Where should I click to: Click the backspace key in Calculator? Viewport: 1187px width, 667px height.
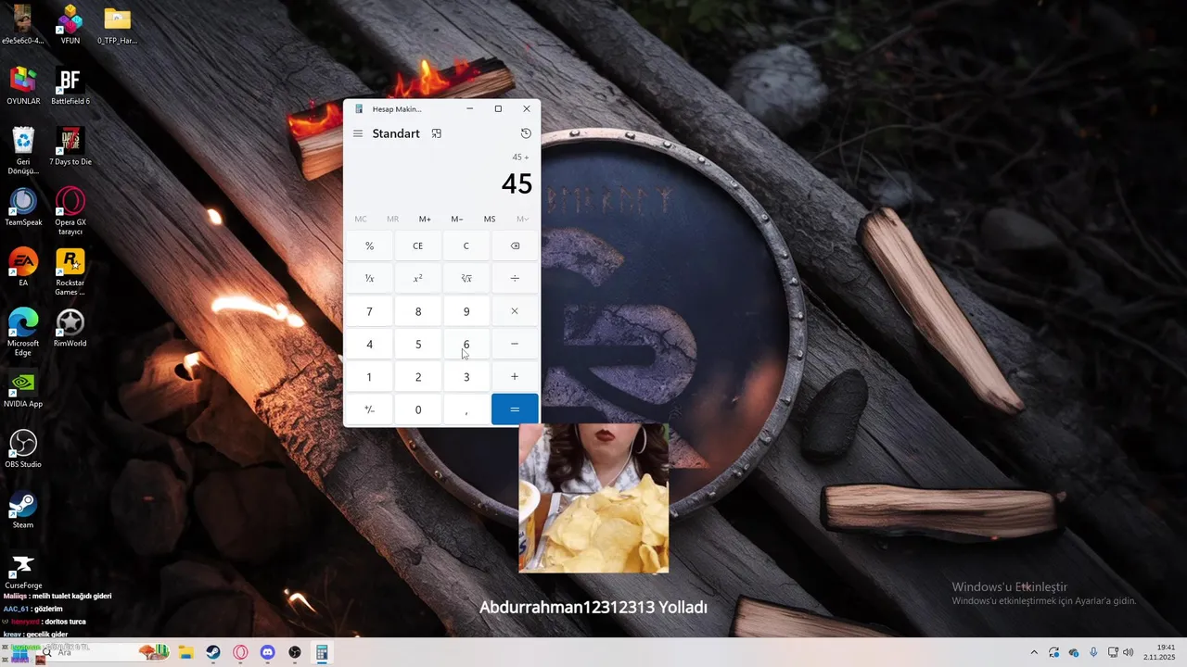click(515, 245)
